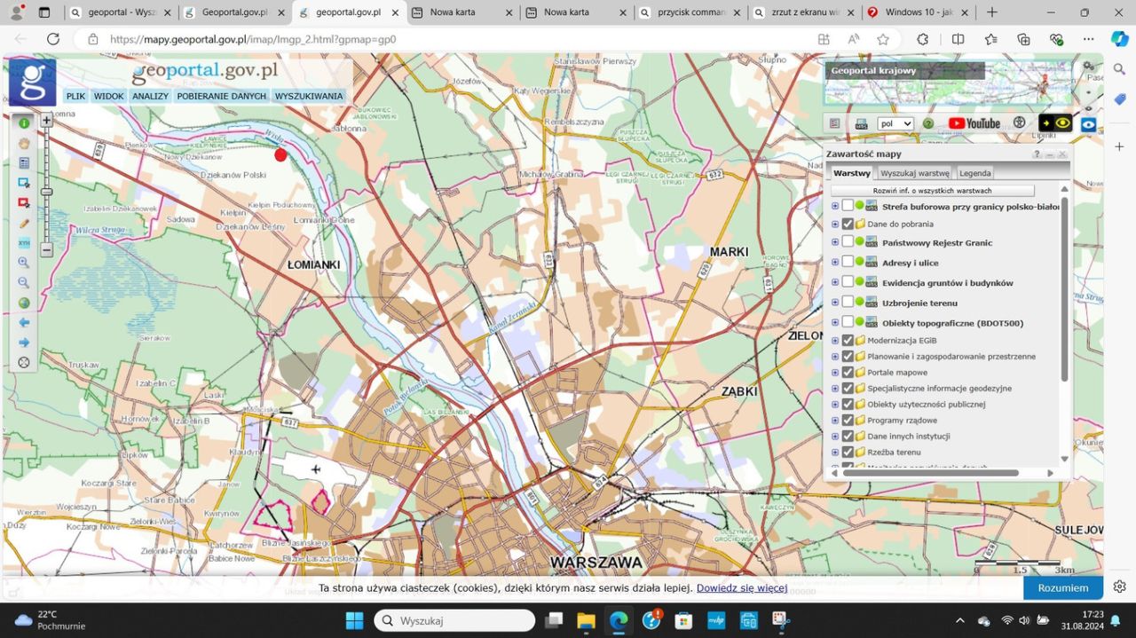The width and height of the screenshot is (1136, 638).
Task: Click the zoom slider plus button
Action: pyautogui.click(x=47, y=121)
